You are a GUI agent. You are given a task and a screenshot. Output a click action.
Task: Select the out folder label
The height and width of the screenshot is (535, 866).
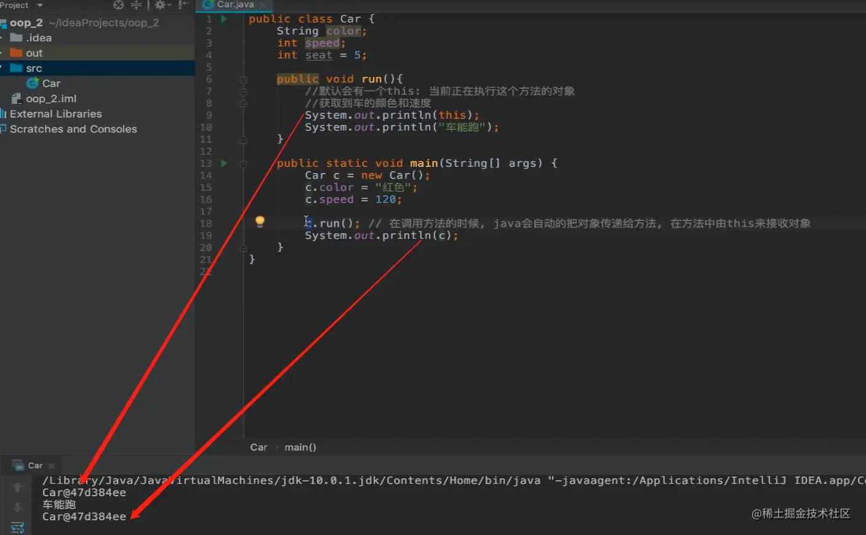(34, 53)
